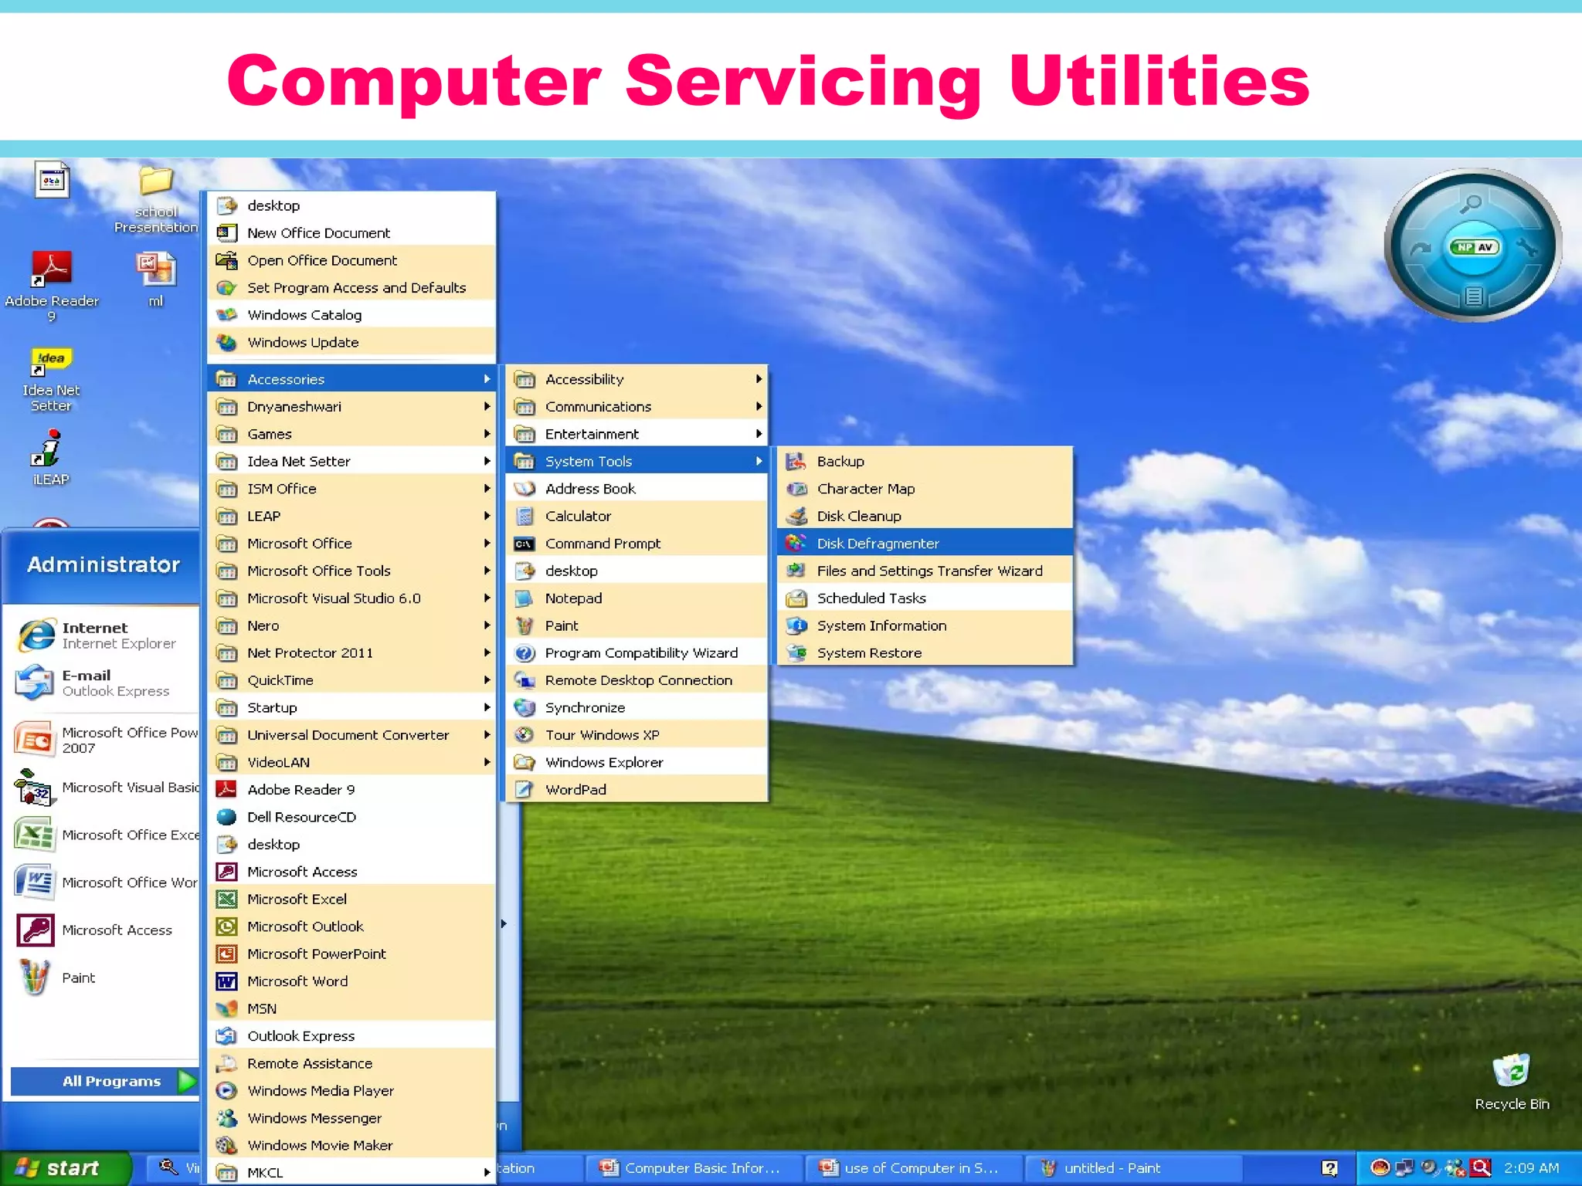This screenshot has height=1186, width=1582.
Task: Launch Microsoft PowerPoint from All Programs
Action: (x=351, y=954)
